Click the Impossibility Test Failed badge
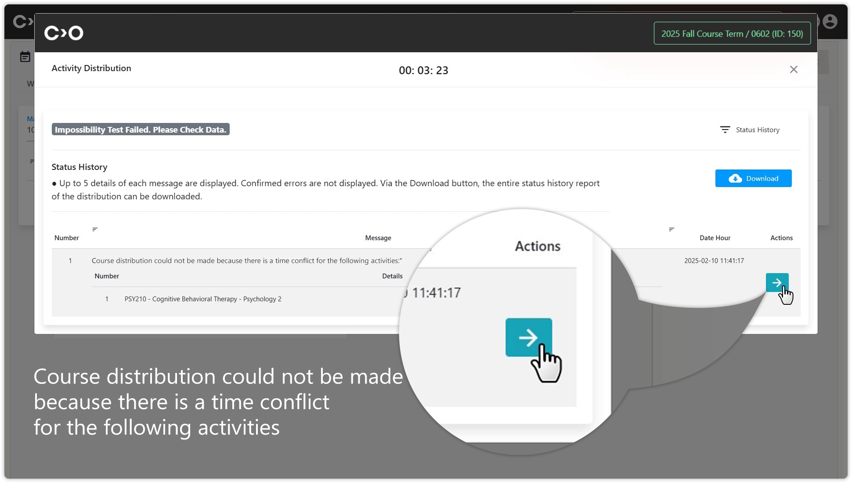This screenshot has height=483, width=852. [141, 130]
